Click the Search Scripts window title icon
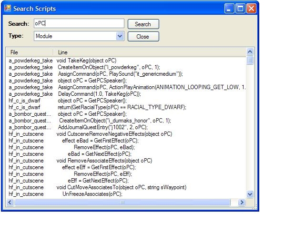This screenshot has height=244, width=305. (x=8, y=9)
